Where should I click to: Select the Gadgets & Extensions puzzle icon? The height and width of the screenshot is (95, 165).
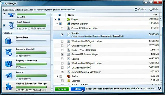pyautogui.click(x=9, y=86)
